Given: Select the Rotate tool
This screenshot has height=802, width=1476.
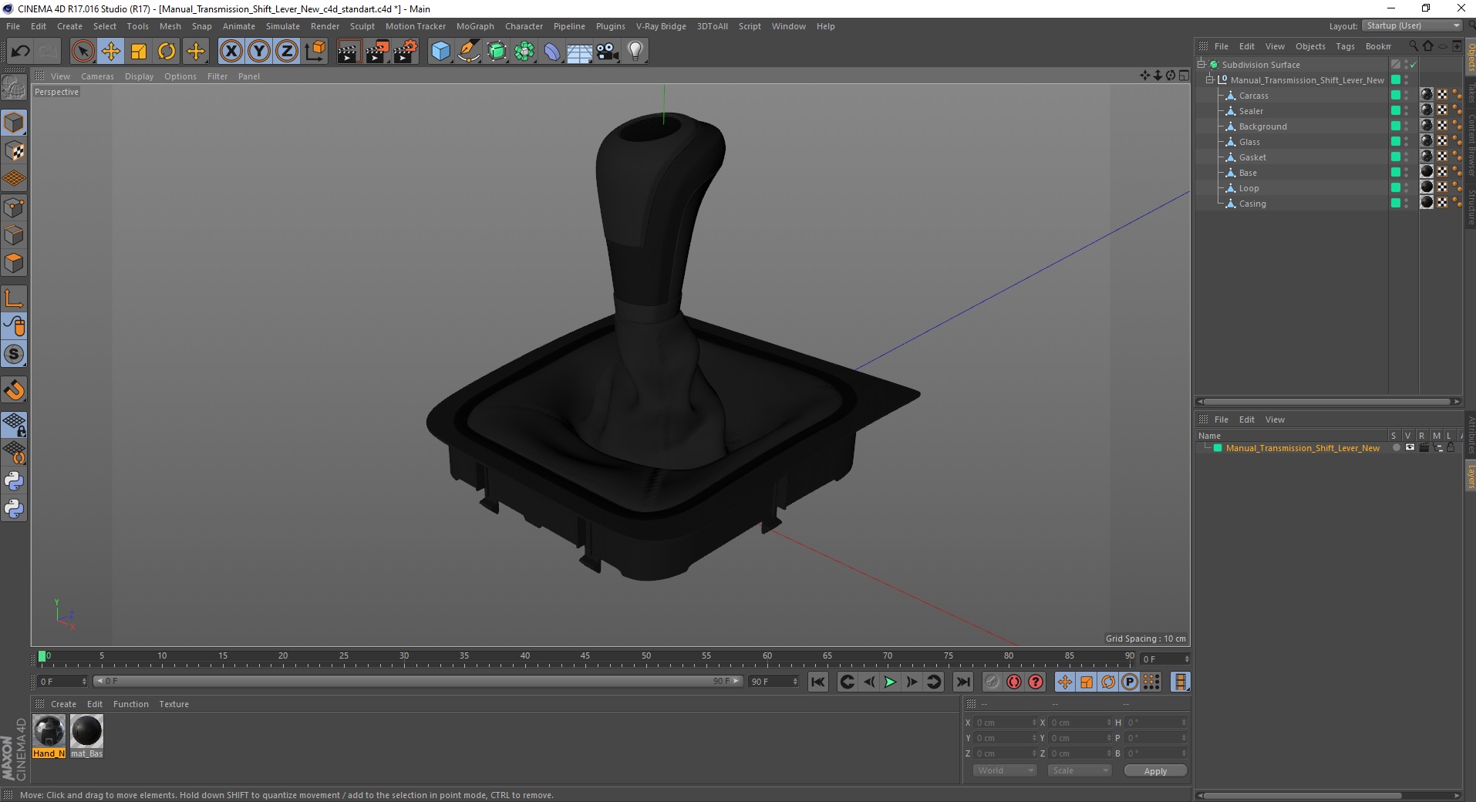Looking at the screenshot, I should pos(167,52).
